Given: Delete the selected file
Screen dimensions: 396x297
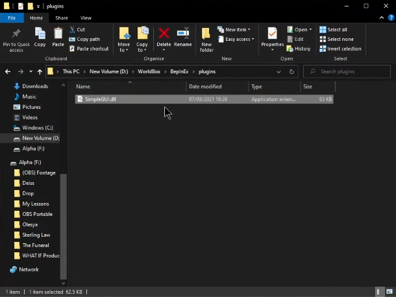Looking at the screenshot, I should pyautogui.click(x=164, y=40).
